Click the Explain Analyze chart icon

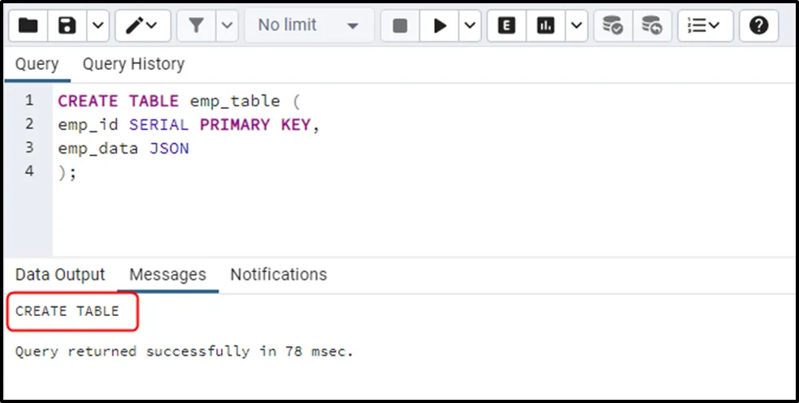point(544,26)
